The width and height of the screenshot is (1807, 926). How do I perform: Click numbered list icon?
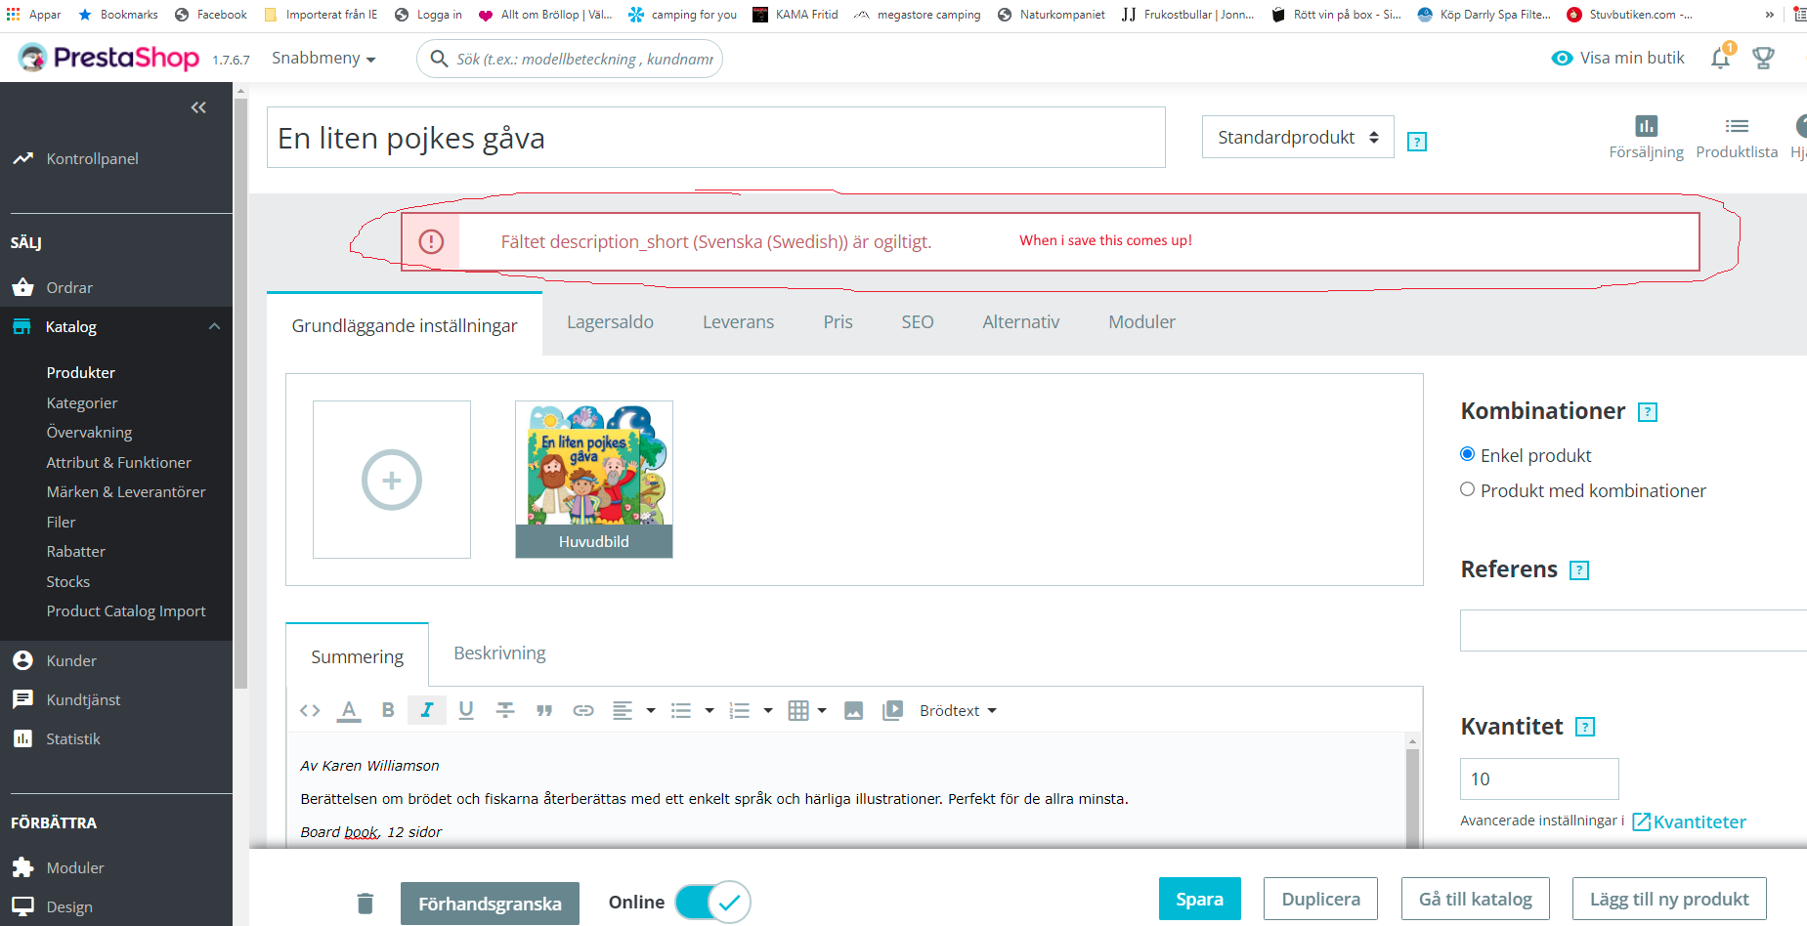click(740, 710)
